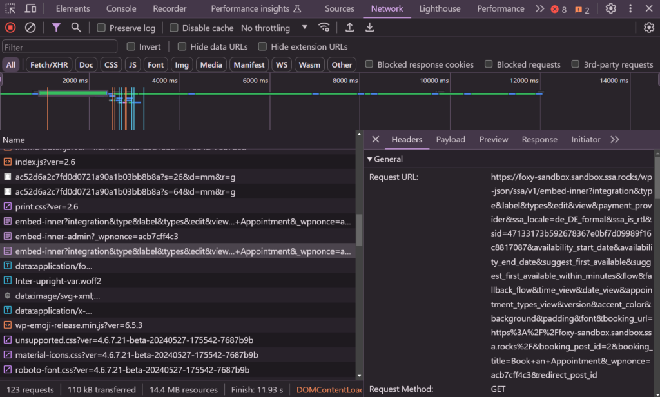
Task: Click the warnings count badge
Action: [582, 9]
